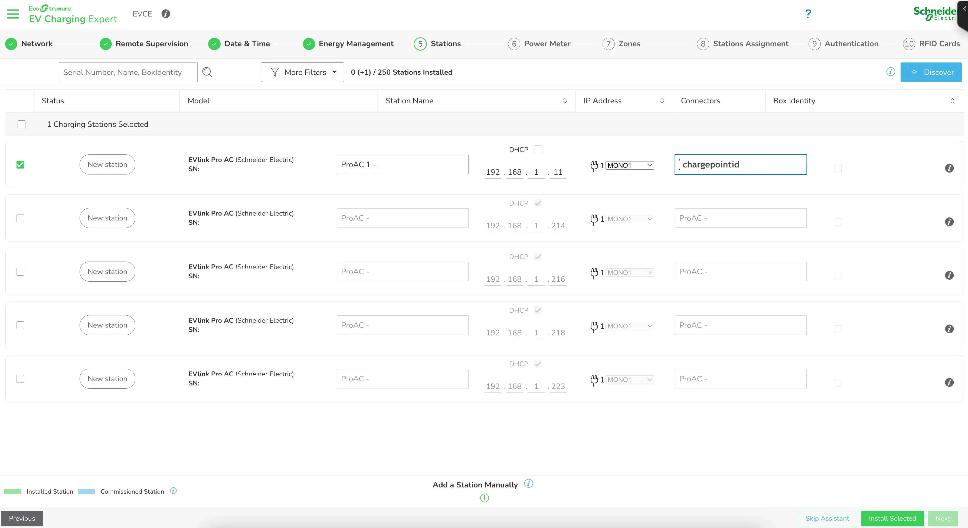Uncheck the ProAC 1 station checkbox
Viewport: 968px width, 528px height.
[20, 164]
